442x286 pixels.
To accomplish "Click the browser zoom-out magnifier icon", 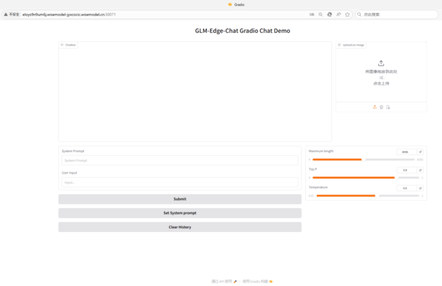I will (x=320, y=14).
